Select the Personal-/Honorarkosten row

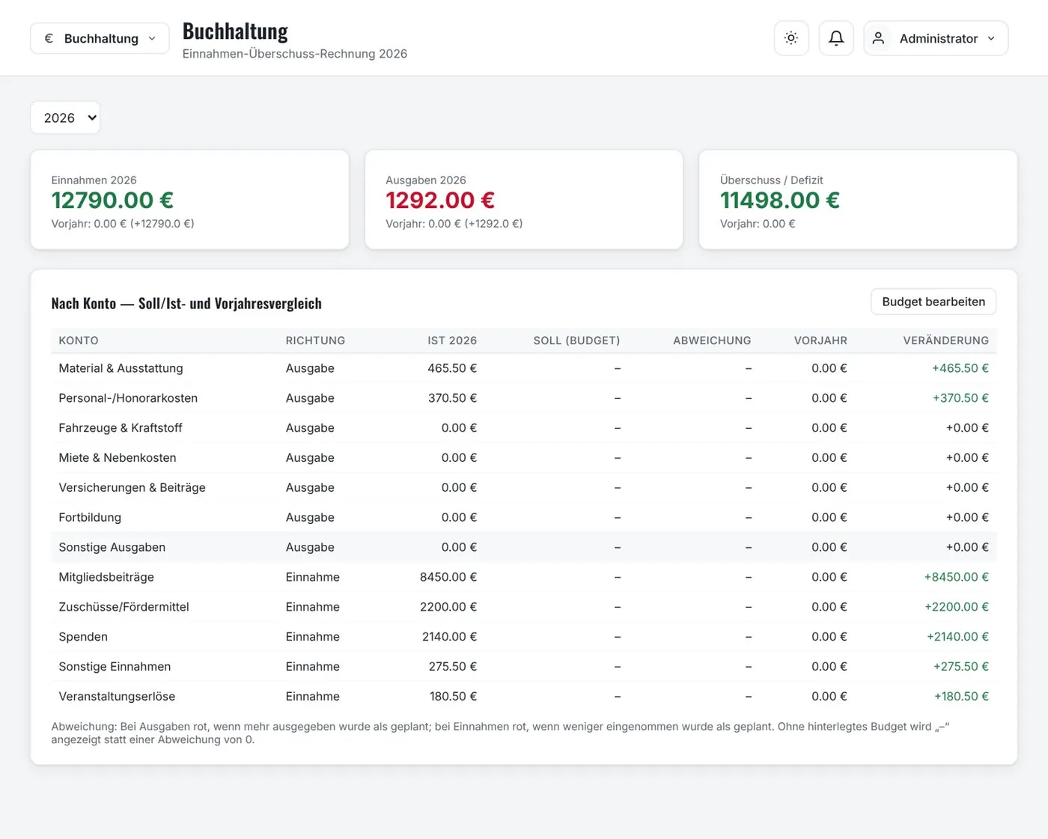click(x=523, y=398)
